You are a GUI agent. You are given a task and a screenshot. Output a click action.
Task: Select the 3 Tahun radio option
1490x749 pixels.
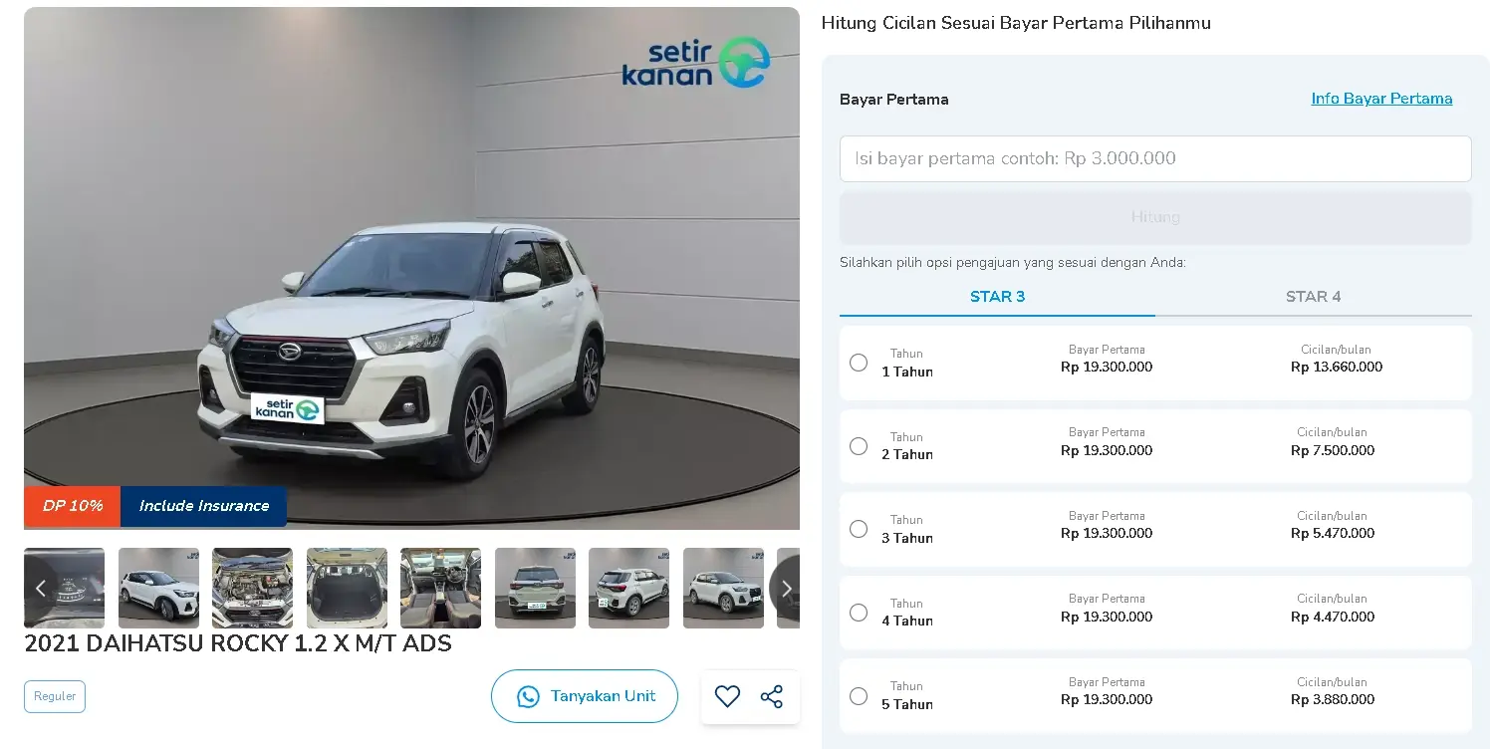pyautogui.click(x=859, y=529)
